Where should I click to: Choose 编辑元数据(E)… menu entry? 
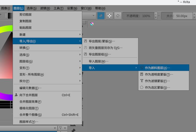click(47, 88)
